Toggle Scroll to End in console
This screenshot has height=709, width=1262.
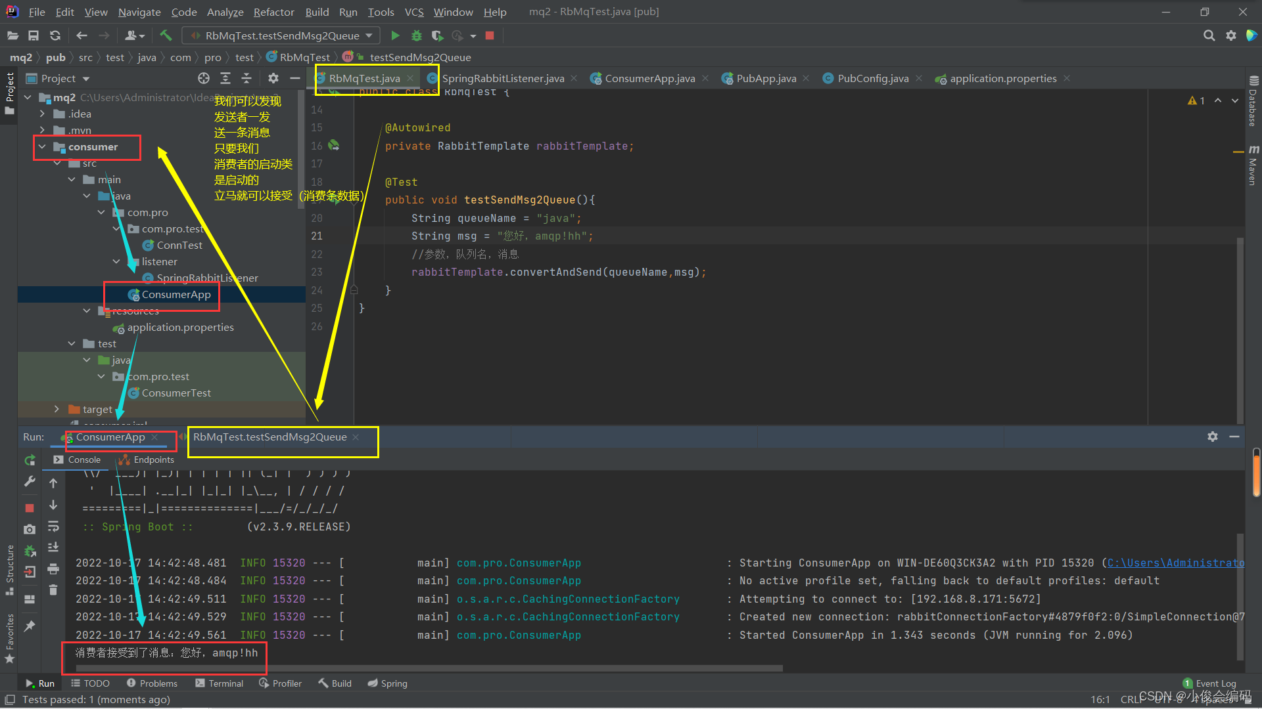pyautogui.click(x=53, y=548)
